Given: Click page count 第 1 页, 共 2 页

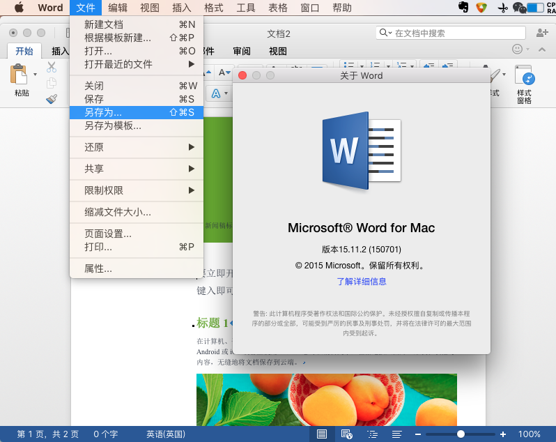Looking at the screenshot, I should 48,434.
